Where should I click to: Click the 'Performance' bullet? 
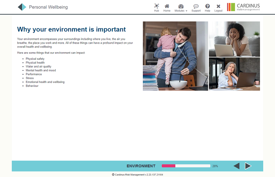click(x=34, y=74)
